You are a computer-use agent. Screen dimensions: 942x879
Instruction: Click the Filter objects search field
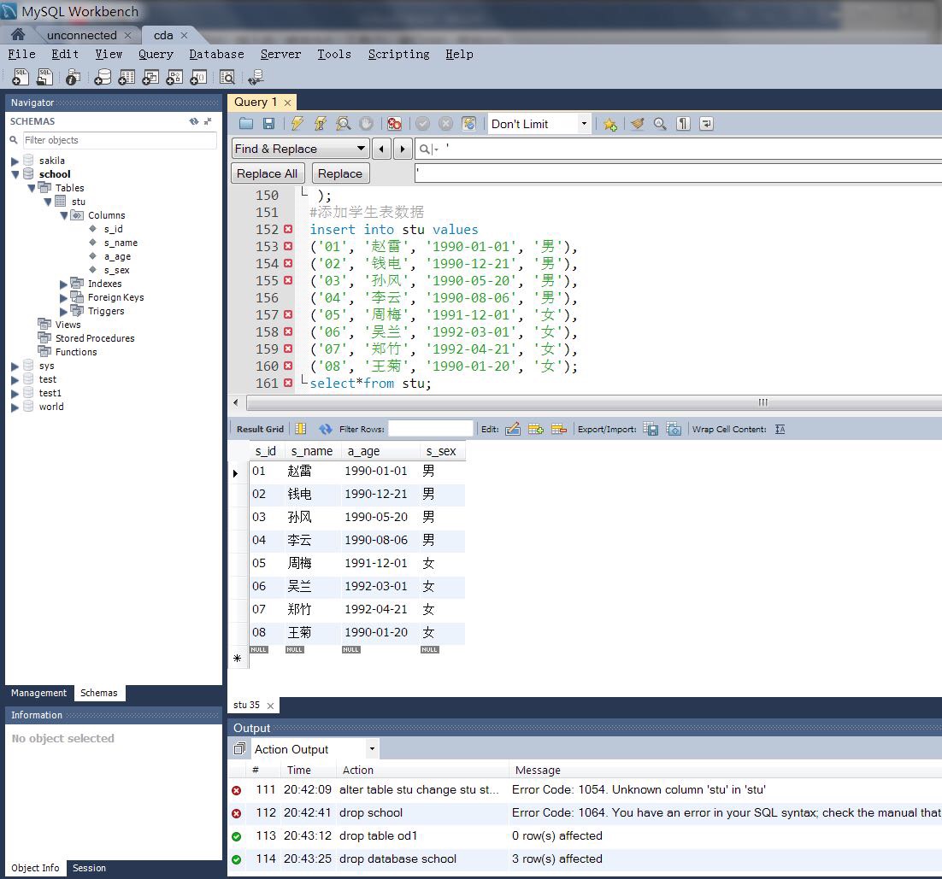click(x=120, y=140)
